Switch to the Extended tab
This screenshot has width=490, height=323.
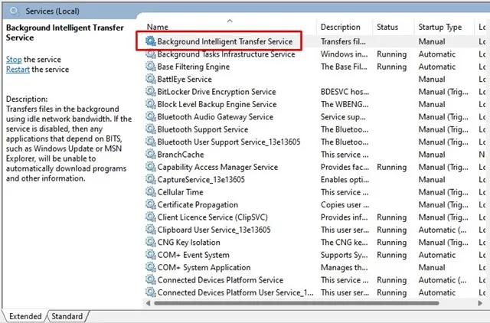tap(25, 316)
